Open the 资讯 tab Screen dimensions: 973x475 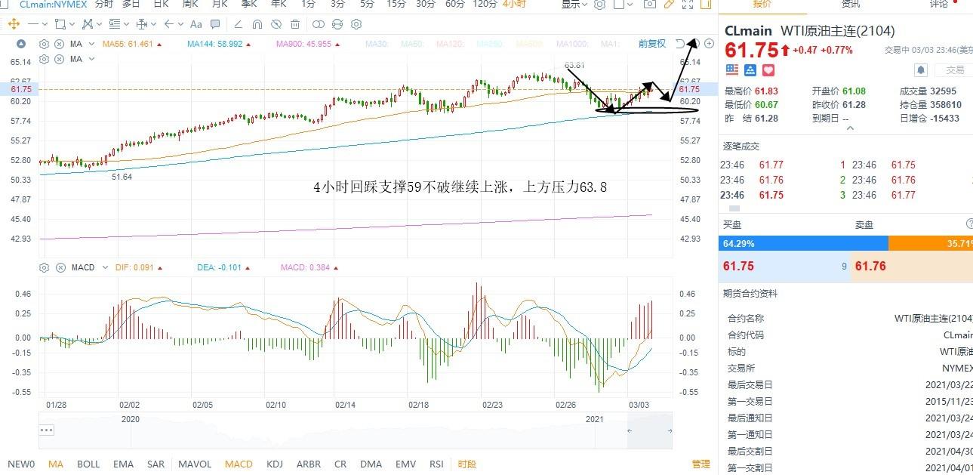851,5
